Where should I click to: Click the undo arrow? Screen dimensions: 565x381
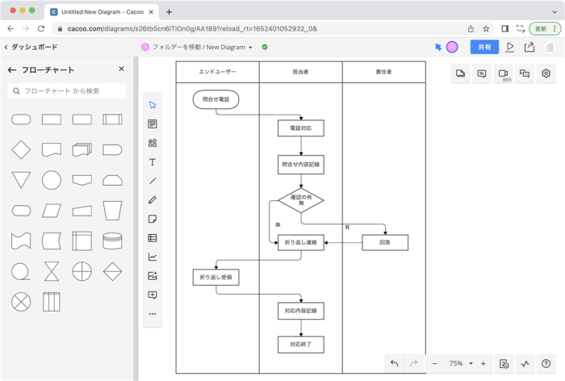394,364
